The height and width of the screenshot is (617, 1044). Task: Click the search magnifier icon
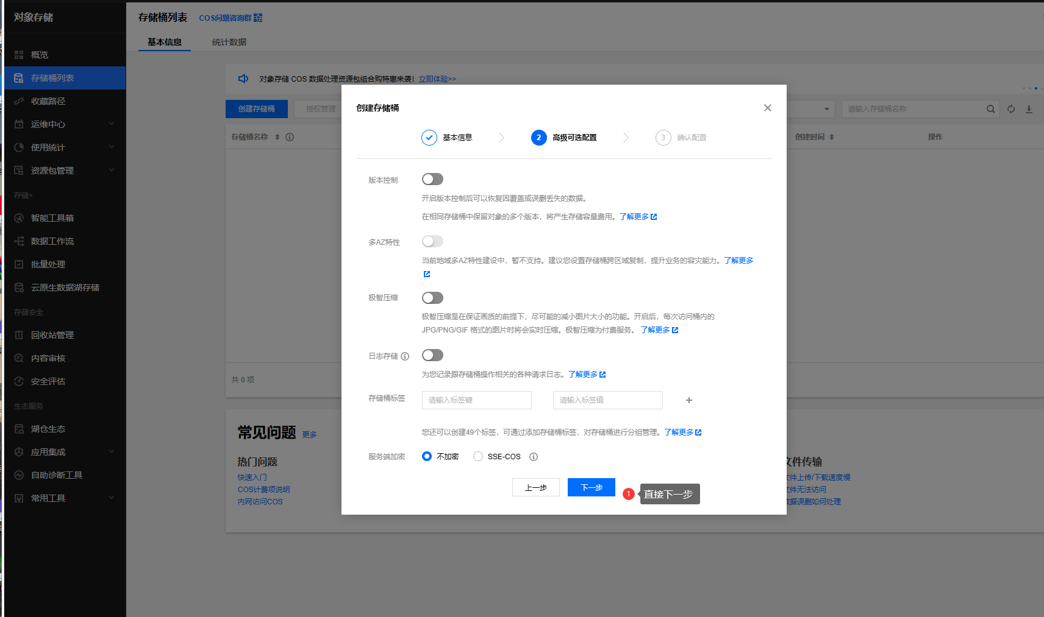(x=990, y=109)
